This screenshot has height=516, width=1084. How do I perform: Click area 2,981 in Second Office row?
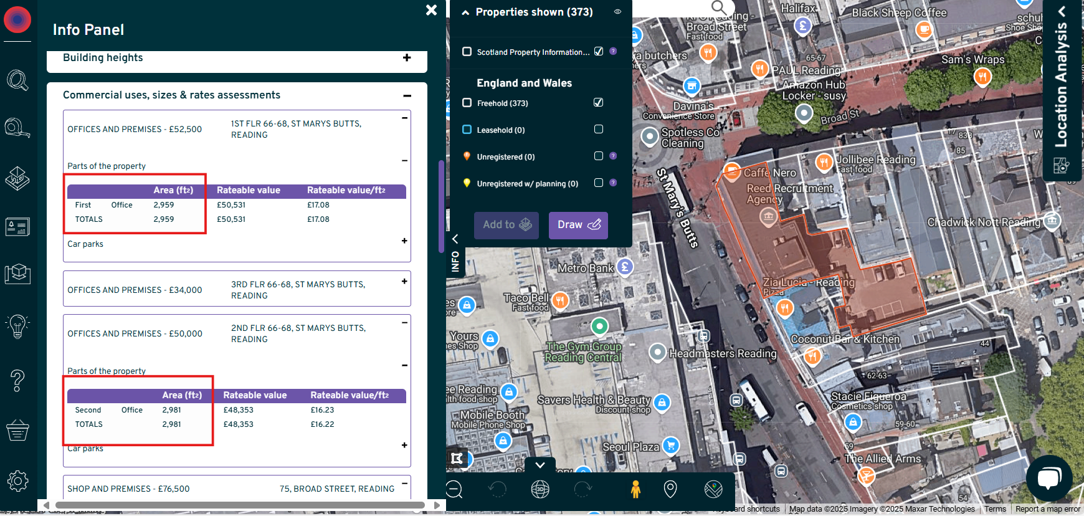pos(172,410)
